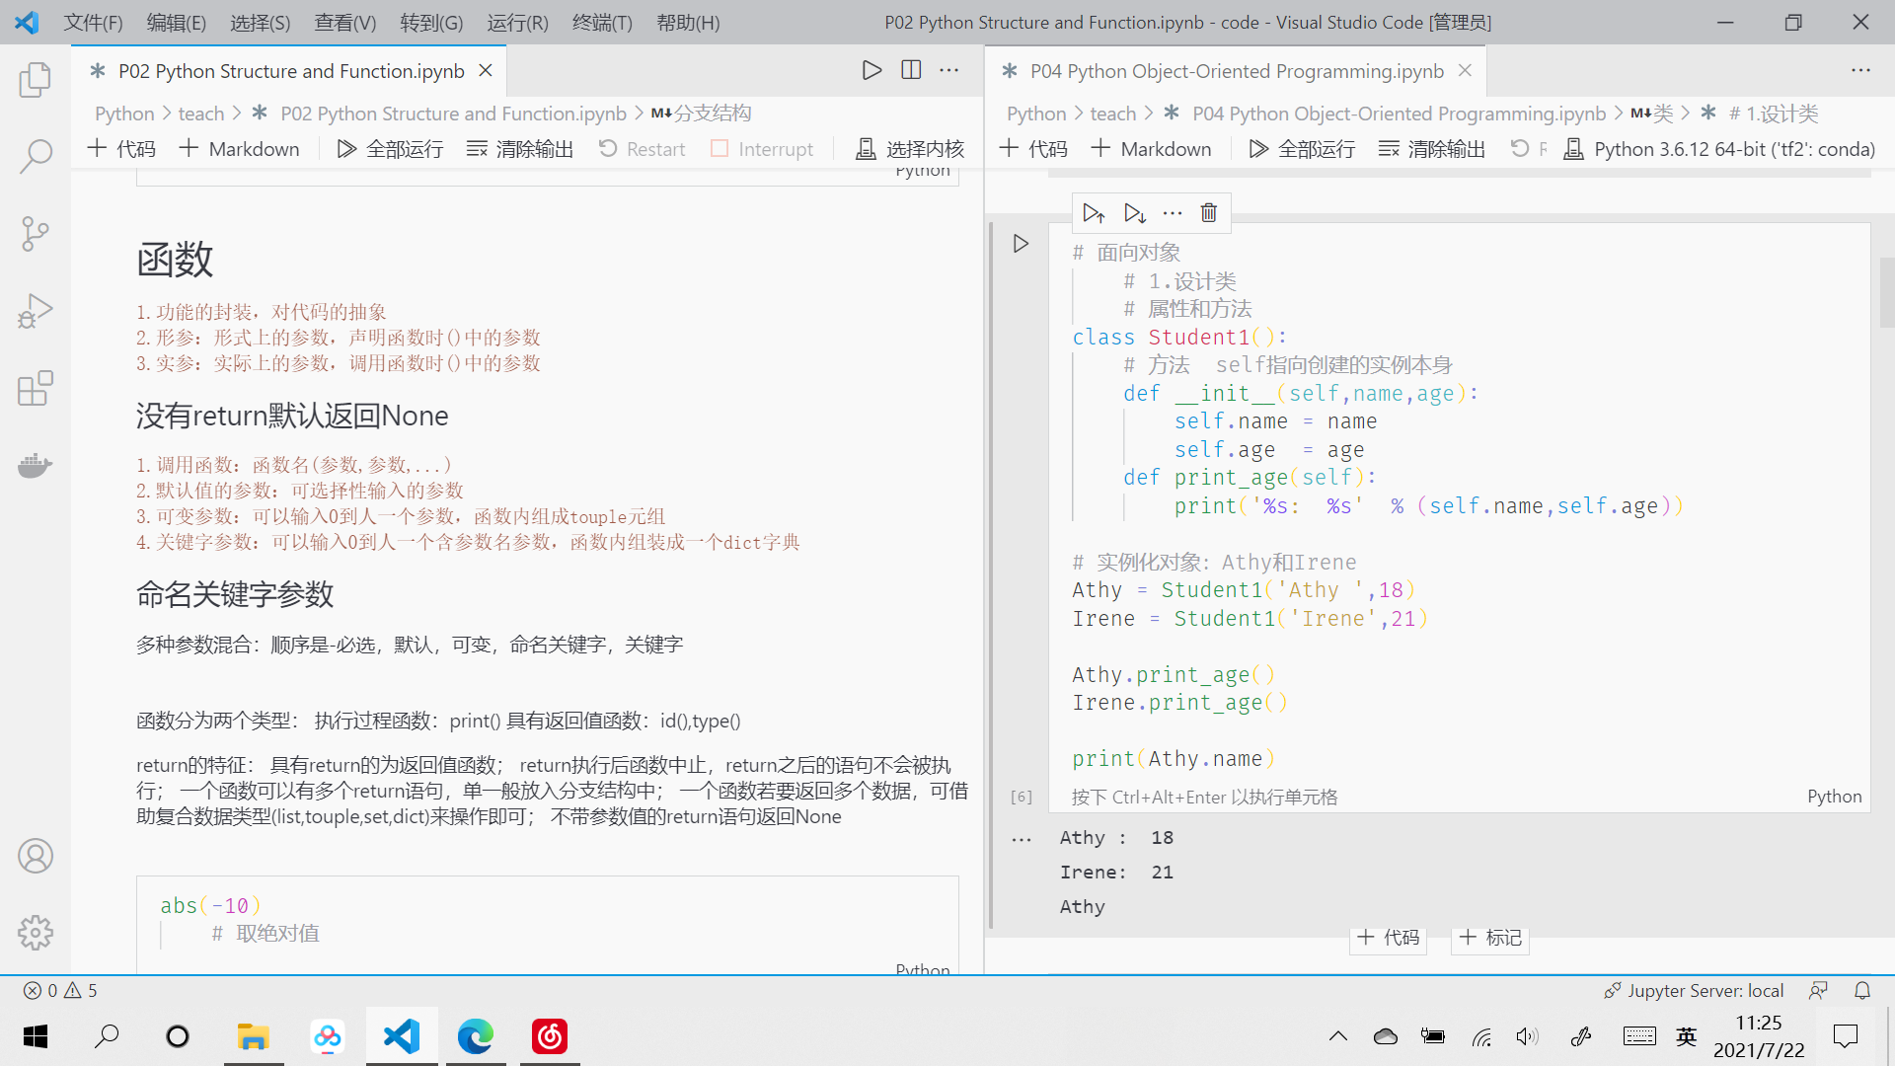Open the Extensions view

pyautogui.click(x=36, y=388)
